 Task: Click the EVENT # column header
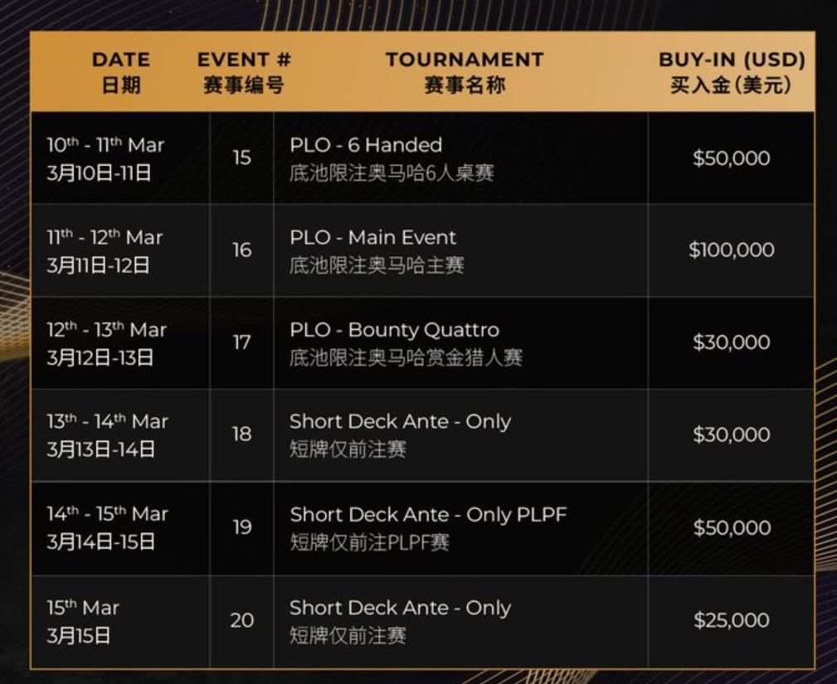pyautogui.click(x=244, y=71)
